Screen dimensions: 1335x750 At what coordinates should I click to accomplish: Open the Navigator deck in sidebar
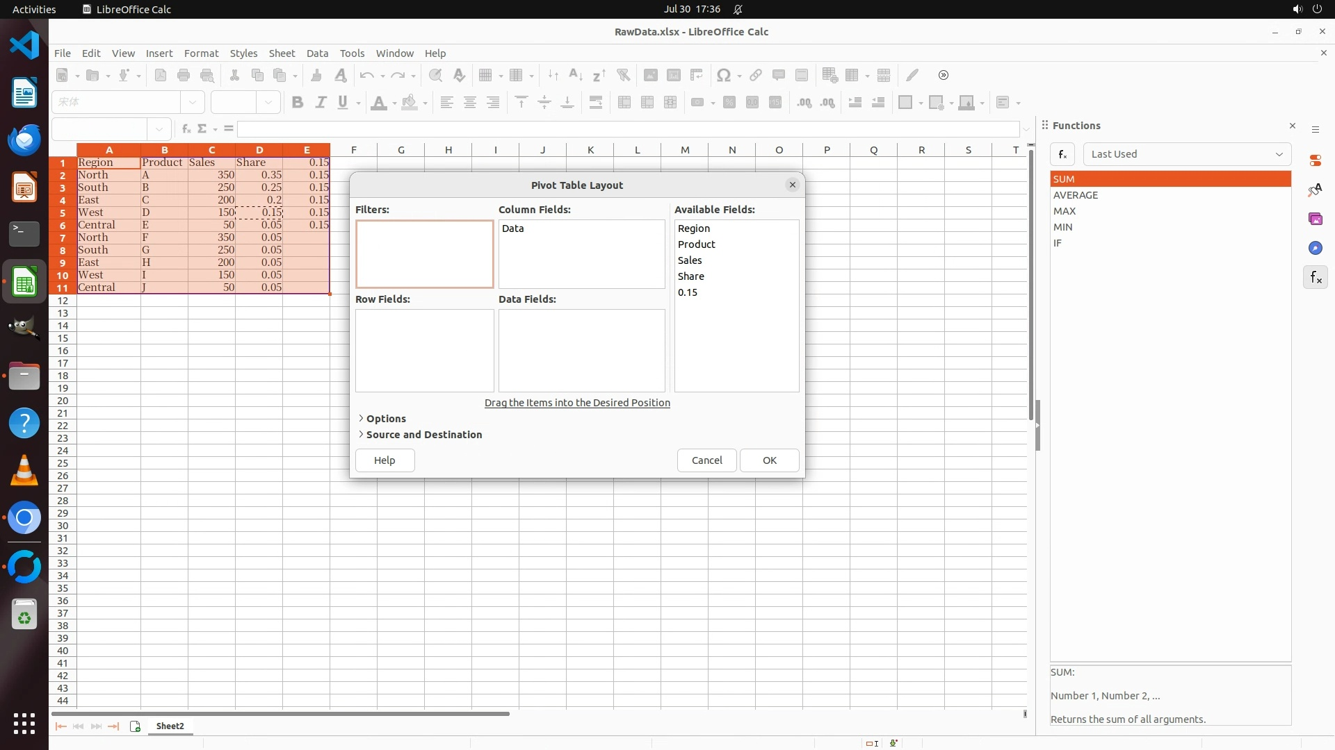(1315, 248)
